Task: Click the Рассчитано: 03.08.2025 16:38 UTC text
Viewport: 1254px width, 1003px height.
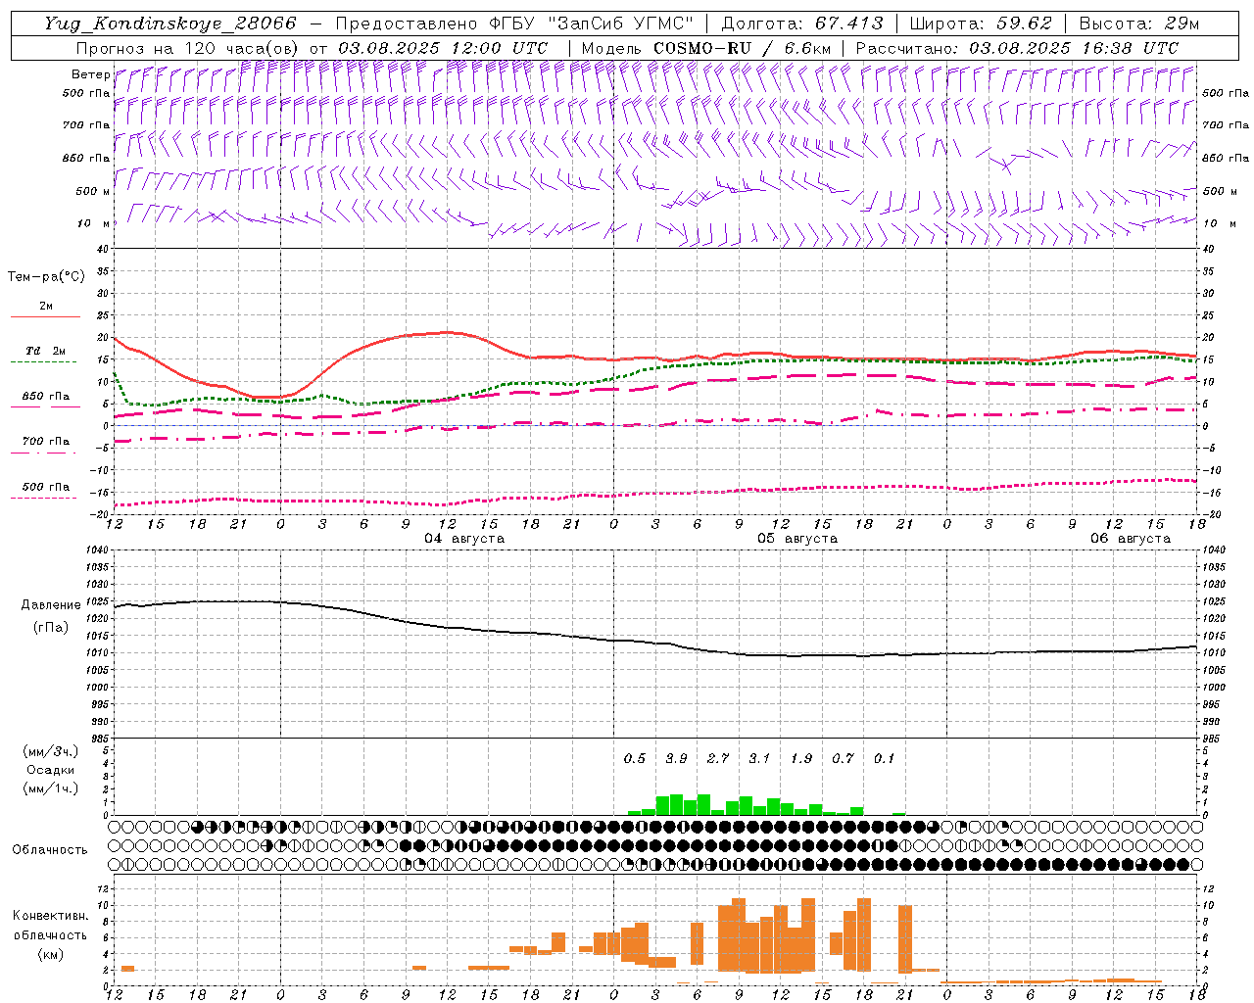Action: click(x=1017, y=47)
